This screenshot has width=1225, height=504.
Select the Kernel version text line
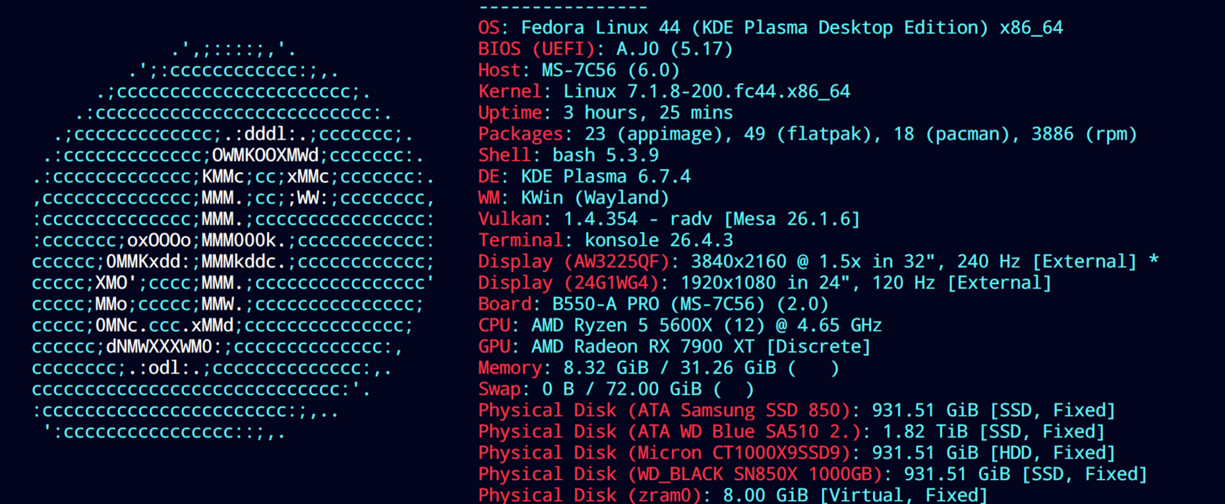[664, 92]
